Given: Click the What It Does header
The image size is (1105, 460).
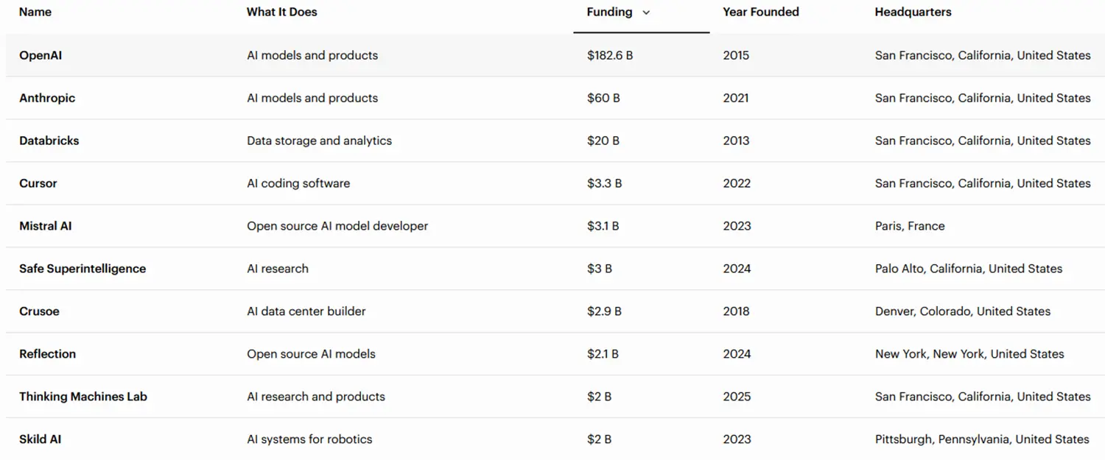Looking at the screenshot, I should click(281, 12).
